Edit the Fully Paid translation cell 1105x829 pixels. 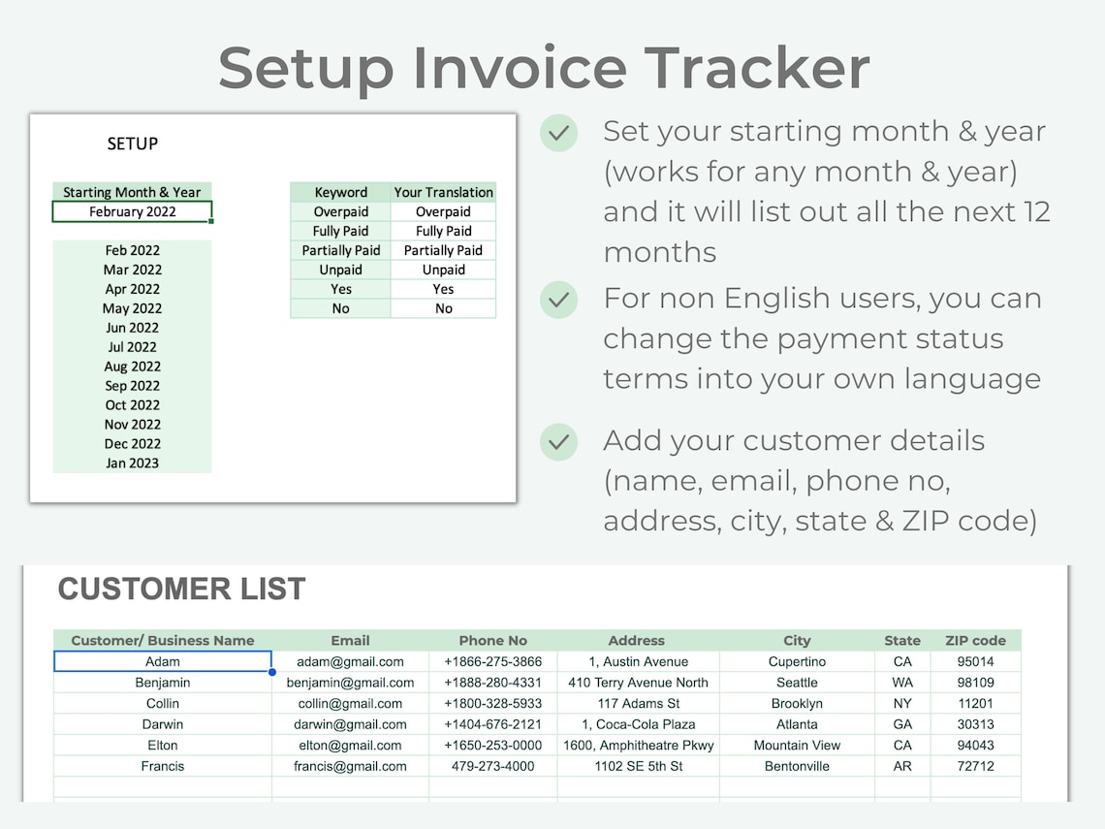click(x=443, y=231)
